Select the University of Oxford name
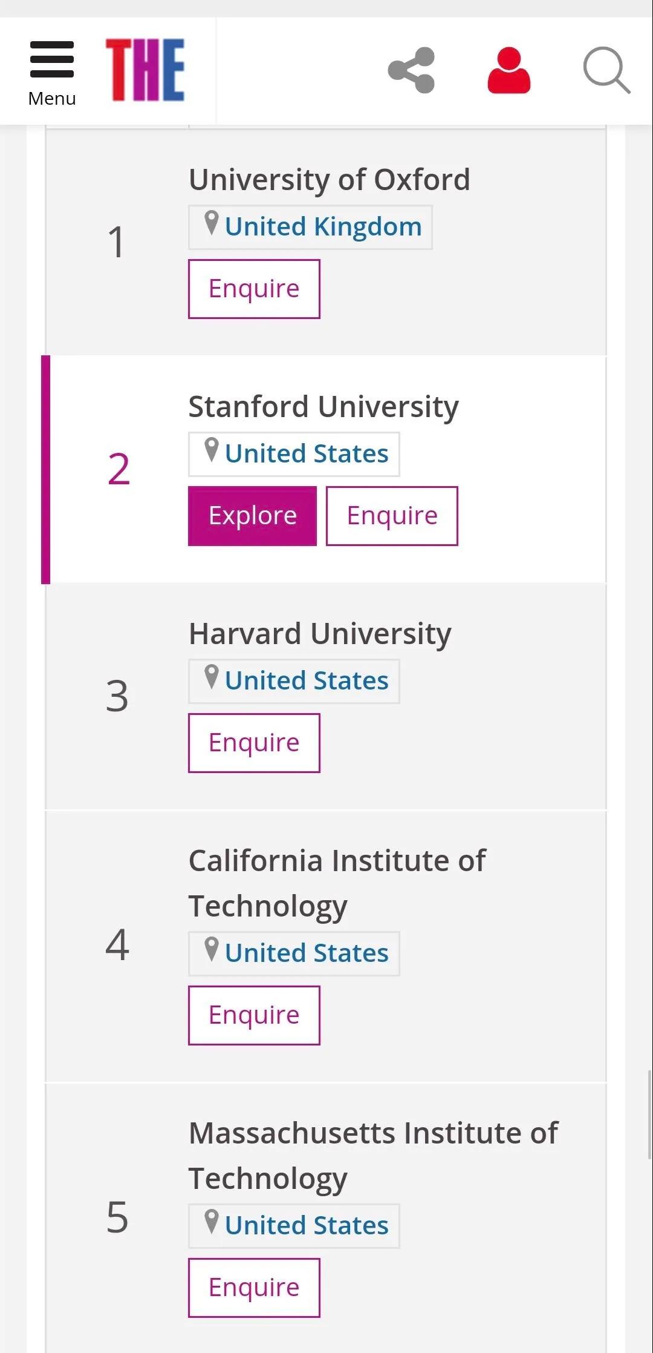This screenshot has height=1353, width=653. [329, 180]
